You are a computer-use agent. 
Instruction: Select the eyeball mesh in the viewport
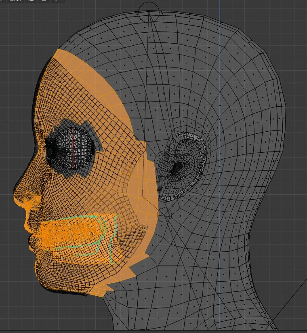[73, 148]
